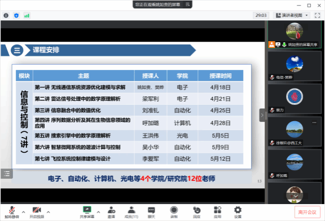The width and height of the screenshot is (325, 221).
Task: Click the blue security shield icon
Action: [16, 15]
